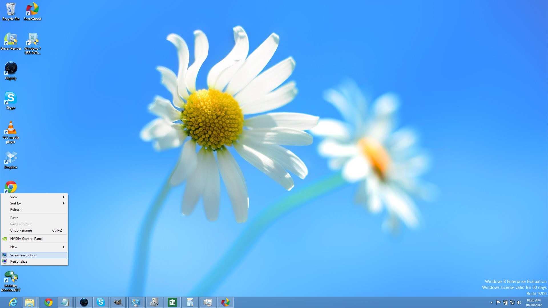
Task: Open Mobility ModderNET icon
Action: coord(10,277)
